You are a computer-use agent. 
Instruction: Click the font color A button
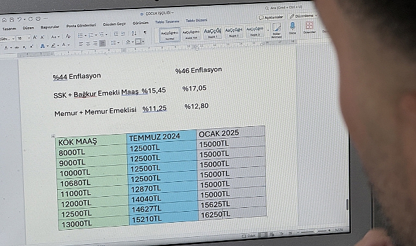tap(64, 45)
